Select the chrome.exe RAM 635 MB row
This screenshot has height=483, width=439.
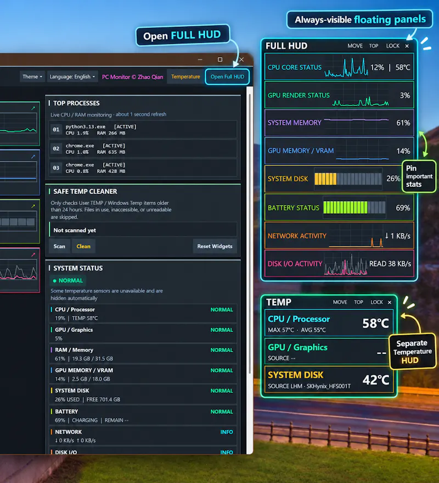pos(143,149)
